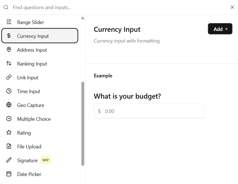Viewport: 238px width, 184px height.
Task: Select the Rating star icon
Action: pyautogui.click(x=9, y=133)
